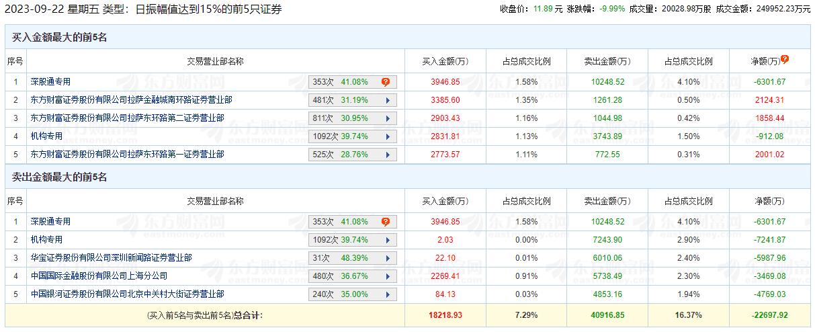
Task: Click sell amount 6010.06
Action: click(607, 258)
